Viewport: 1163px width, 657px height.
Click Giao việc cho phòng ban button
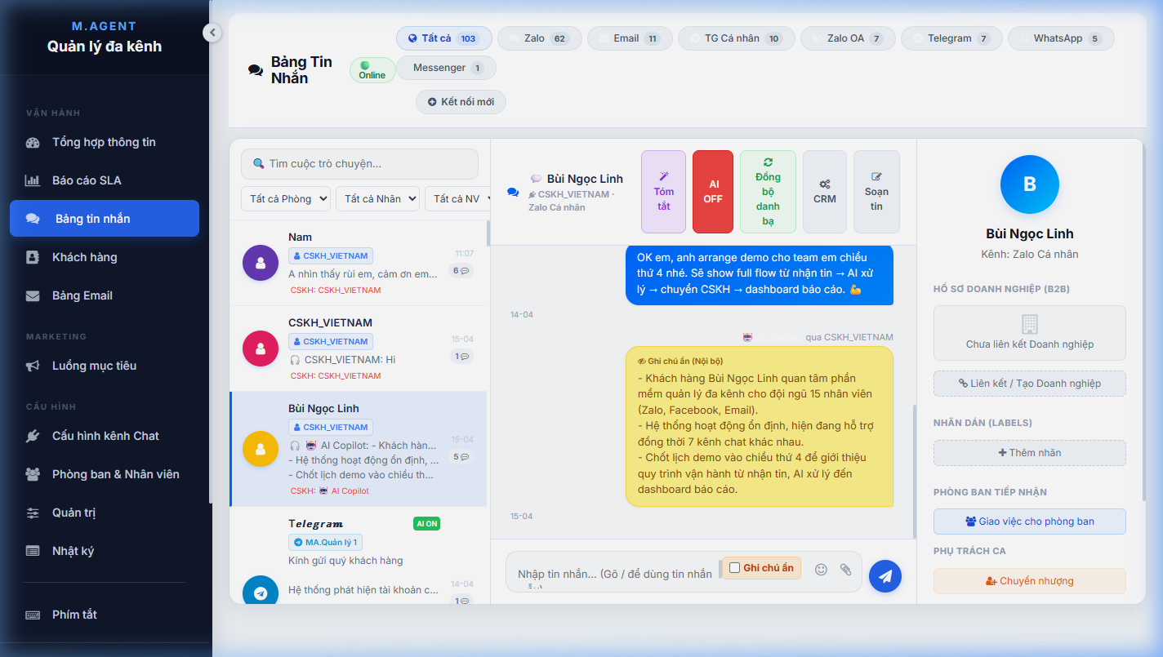tap(1030, 522)
